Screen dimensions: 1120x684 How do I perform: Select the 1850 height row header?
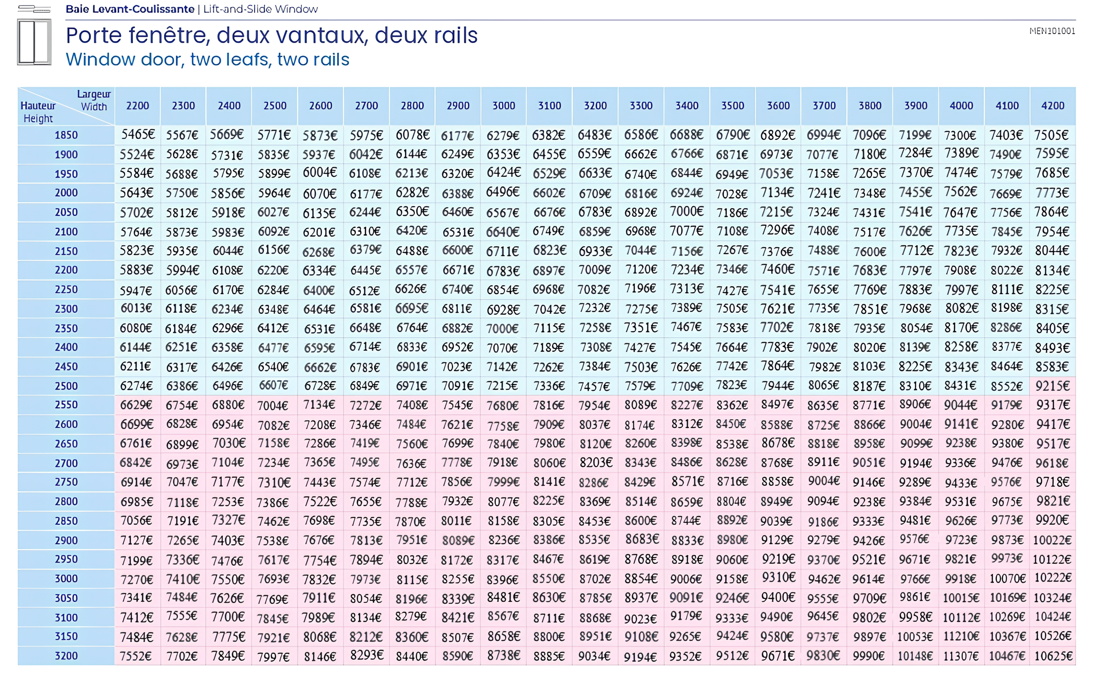66,135
